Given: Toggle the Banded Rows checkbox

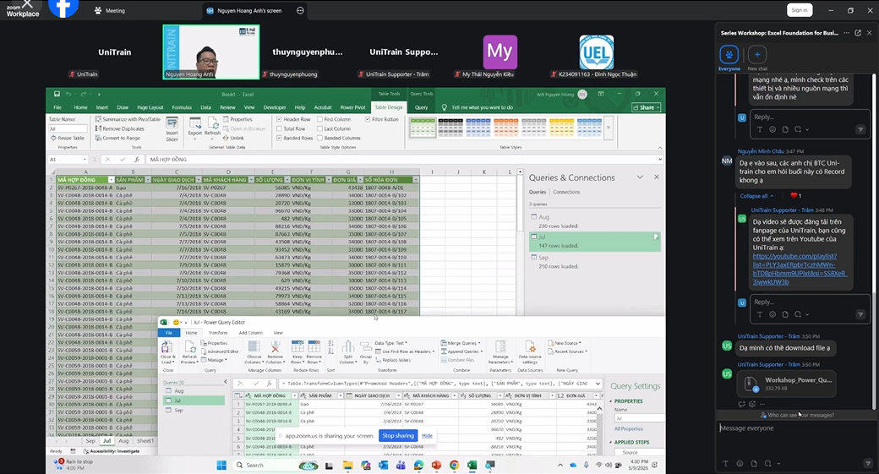Looking at the screenshot, I should pos(279,138).
